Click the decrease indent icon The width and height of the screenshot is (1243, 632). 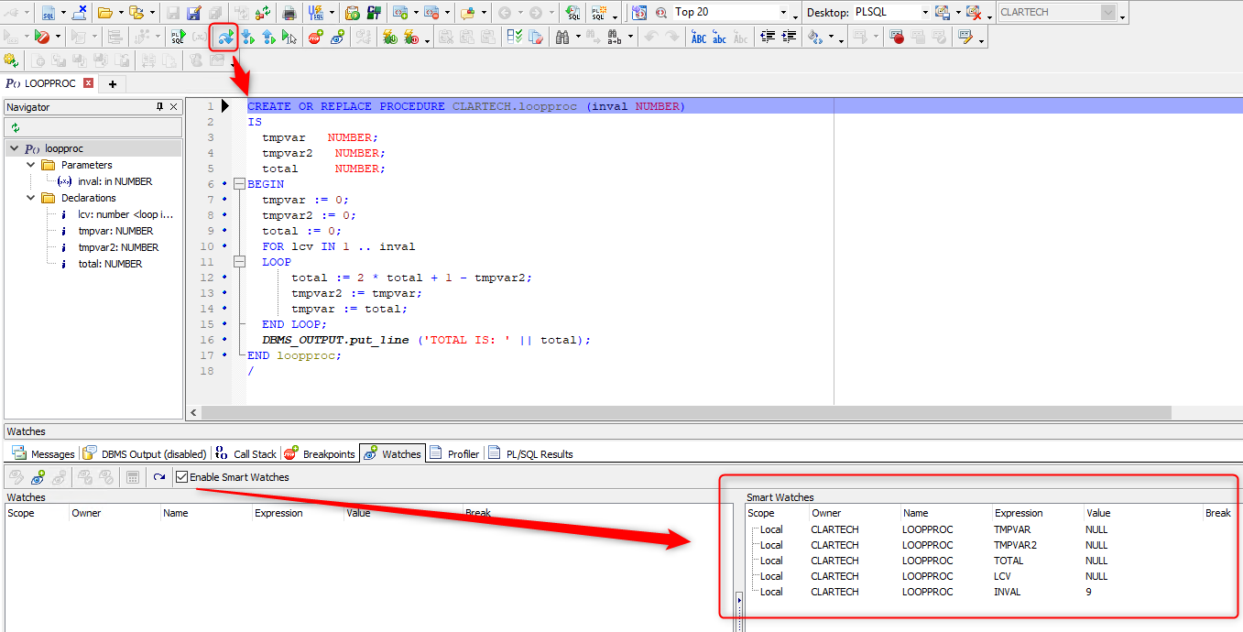coord(768,37)
